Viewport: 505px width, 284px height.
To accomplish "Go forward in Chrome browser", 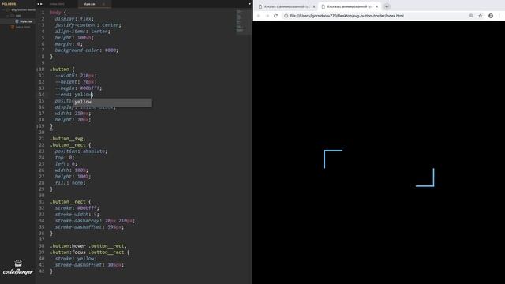I will [x=267, y=16].
